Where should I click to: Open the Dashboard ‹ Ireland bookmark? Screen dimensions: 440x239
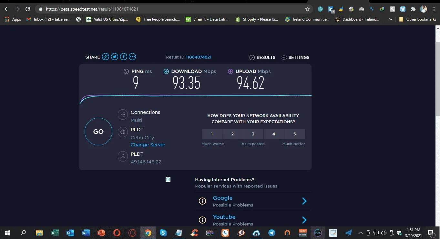pos(357,19)
